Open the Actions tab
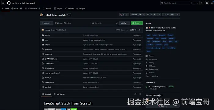This screenshot has height=110, width=214. 47,9
